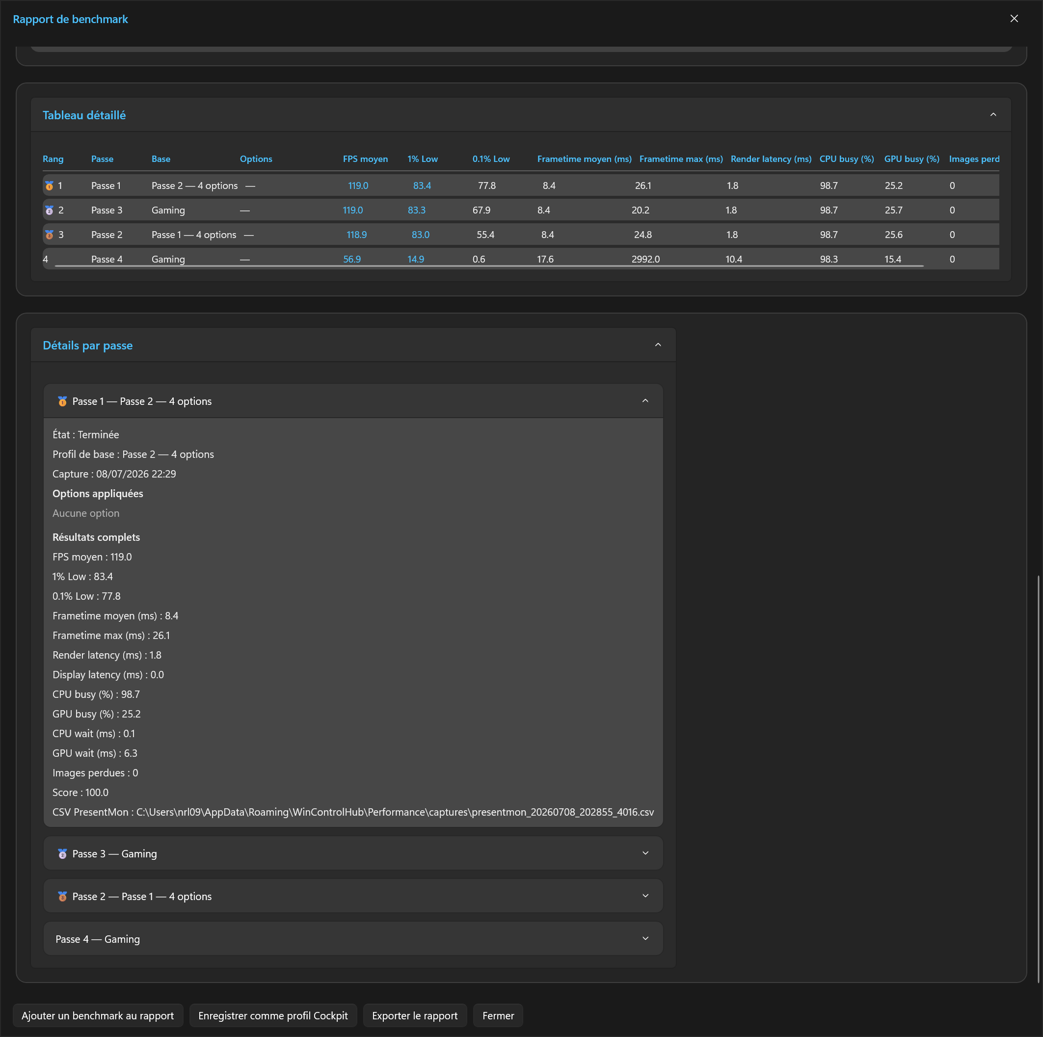The image size is (1043, 1037).
Task: Expand the Passe 2 — Passe 1 — 4 options panel
Action: pyautogui.click(x=645, y=896)
